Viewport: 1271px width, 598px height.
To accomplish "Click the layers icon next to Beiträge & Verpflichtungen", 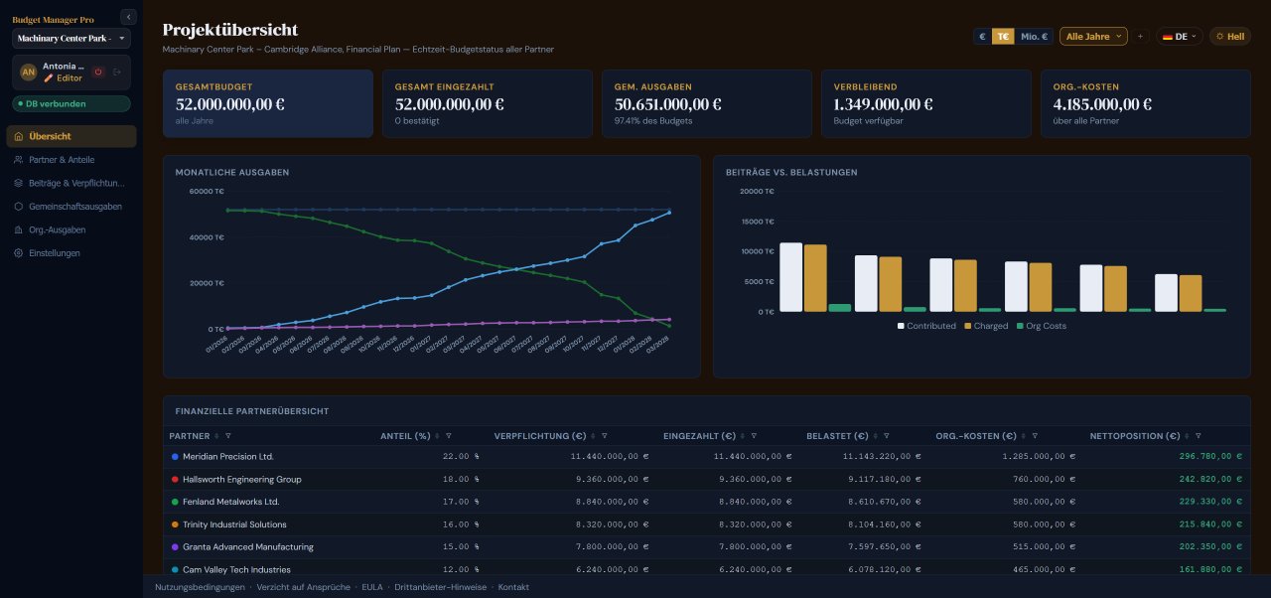I will [x=19, y=183].
